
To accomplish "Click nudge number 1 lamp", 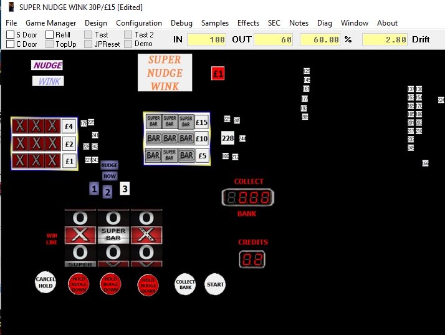I will tap(94, 188).
